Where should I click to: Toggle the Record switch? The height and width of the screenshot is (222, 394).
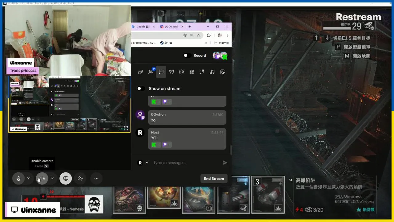point(187,55)
